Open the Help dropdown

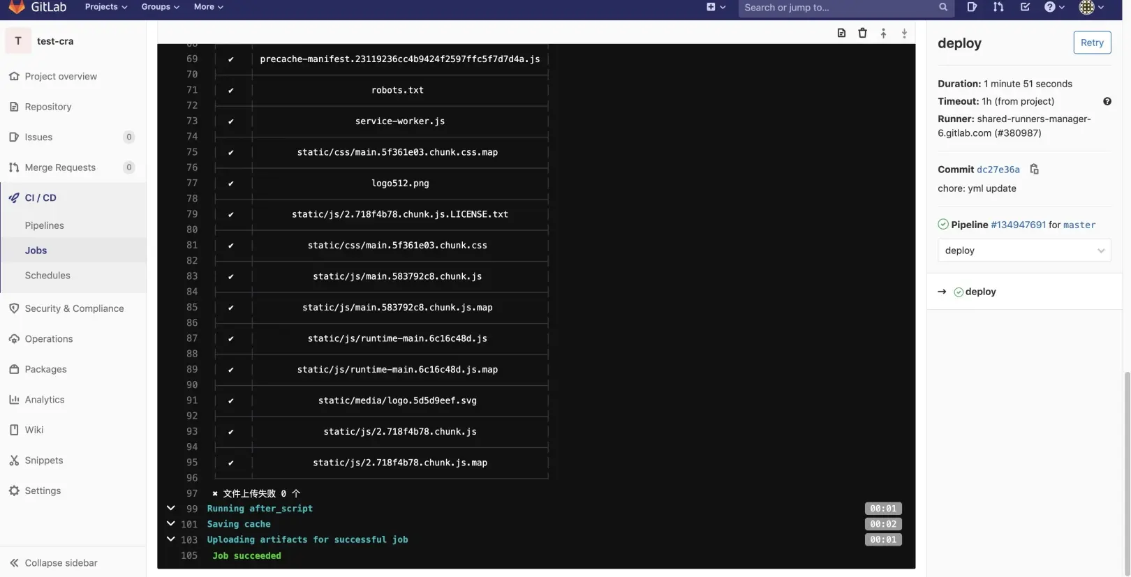(1054, 7)
